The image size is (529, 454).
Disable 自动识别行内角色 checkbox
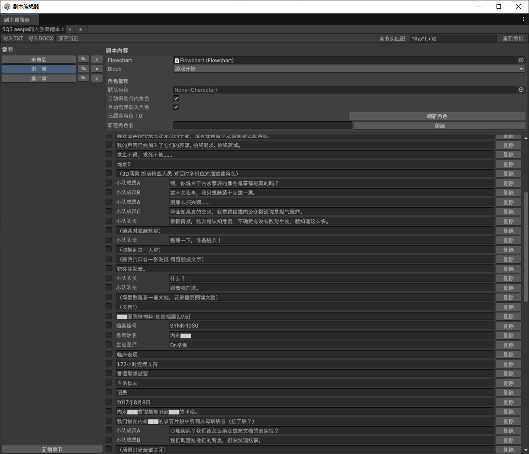(176, 98)
